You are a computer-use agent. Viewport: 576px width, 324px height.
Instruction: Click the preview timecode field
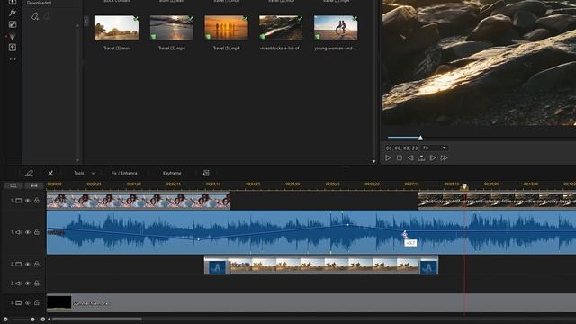(x=401, y=148)
